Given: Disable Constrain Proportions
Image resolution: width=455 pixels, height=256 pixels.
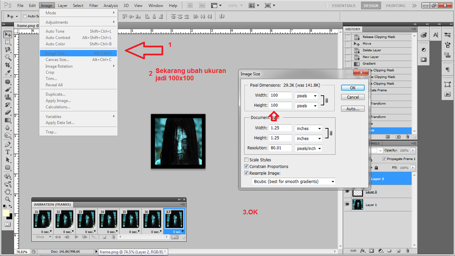Looking at the screenshot, I should coord(246,166).
